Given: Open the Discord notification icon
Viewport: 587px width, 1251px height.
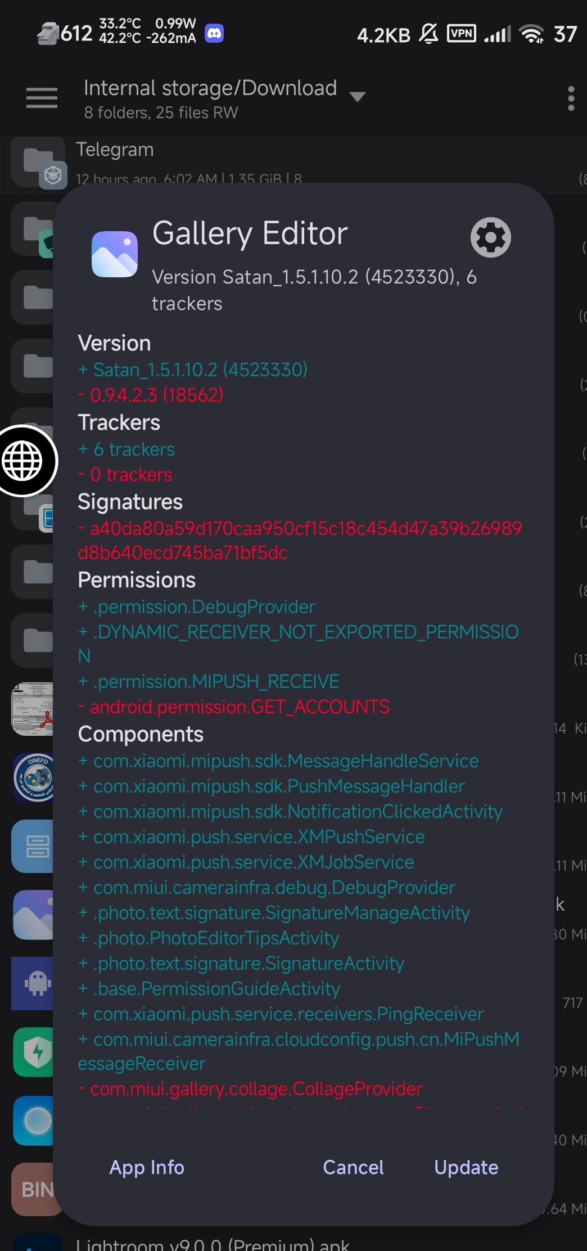Looking at the screenshot, I should (x=214, y=34).
